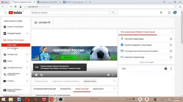Image resolution: width=183 pixels, height=102 pixels.
Task: Expand Канал section
Action: (x=27, y=61)
